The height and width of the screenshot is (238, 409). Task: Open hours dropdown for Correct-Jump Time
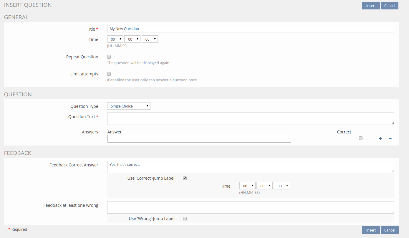point(247,186)
